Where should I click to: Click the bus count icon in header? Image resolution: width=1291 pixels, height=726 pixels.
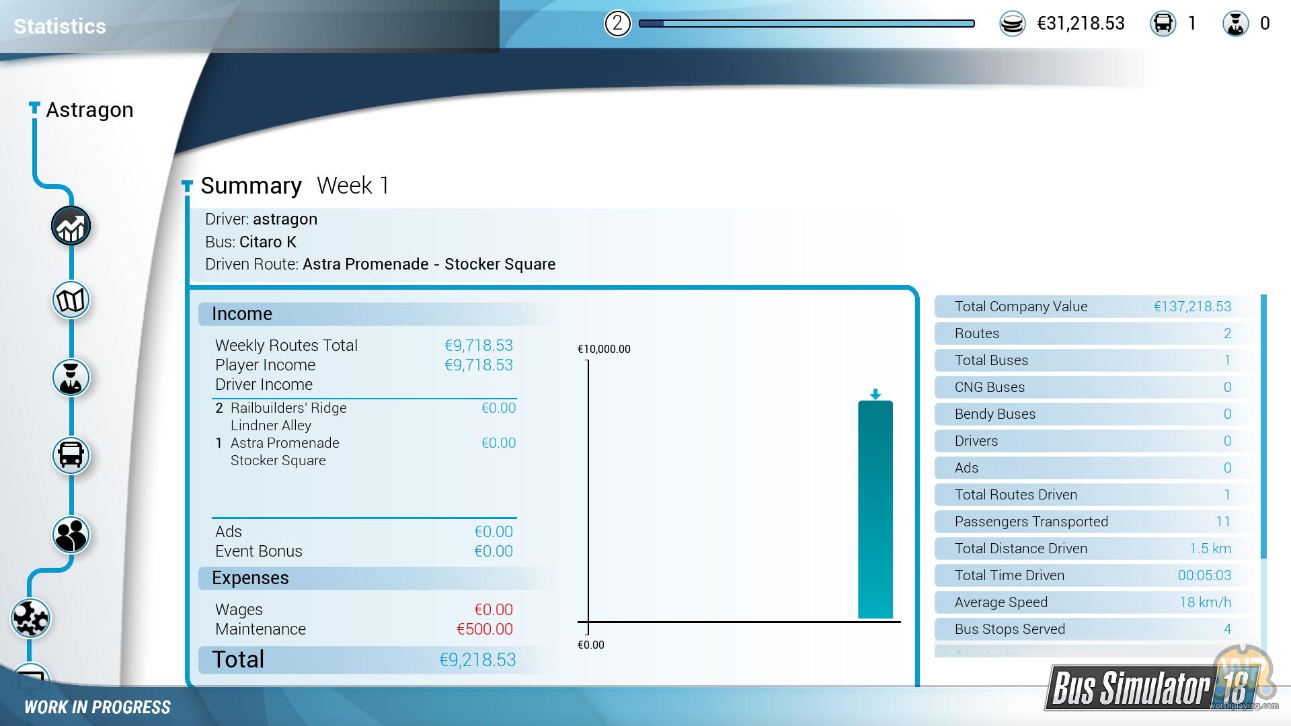(x=1163, y=24)
